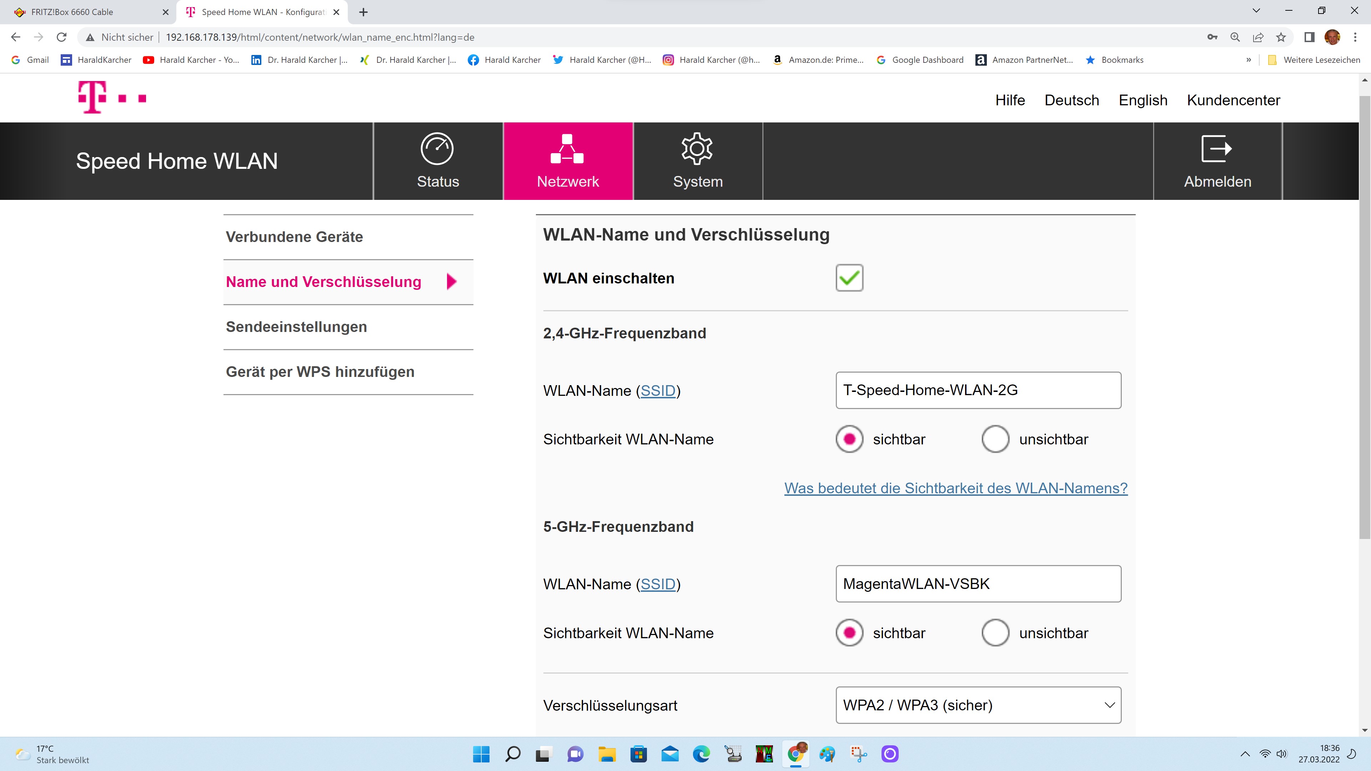1371x771 pixels.
Task: Click the sichtbarkeit WLAN-Namens help link
Action: pos(955,488)
